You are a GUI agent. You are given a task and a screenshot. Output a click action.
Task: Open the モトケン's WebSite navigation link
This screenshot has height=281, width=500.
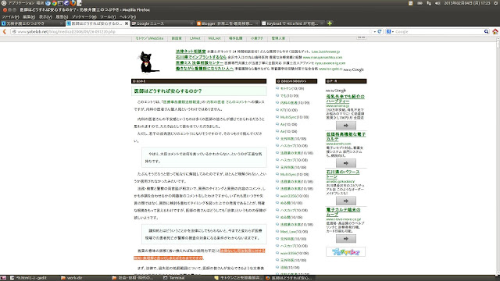[149, 38]
